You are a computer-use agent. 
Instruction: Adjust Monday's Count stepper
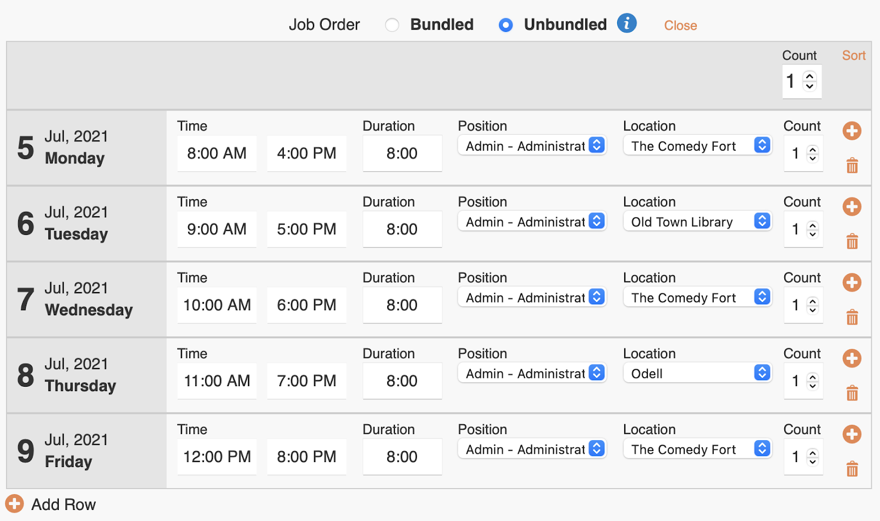(x=812, y=153)
